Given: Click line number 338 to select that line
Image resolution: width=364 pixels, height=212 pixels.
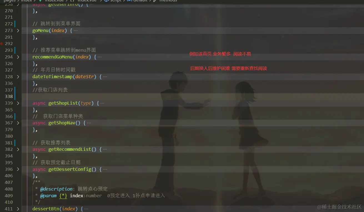Looking at the screenshot, I should [9, 96].
